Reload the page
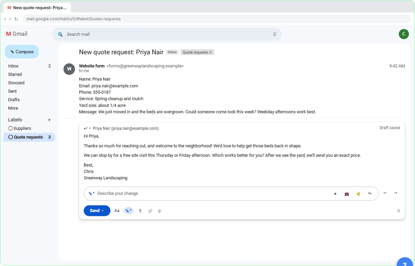 [x=16, y=19]
